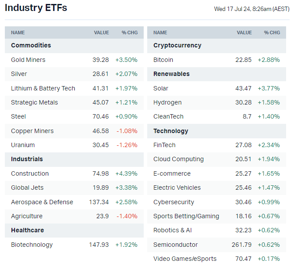
Task: Open the Bitcoin ETF entry
Action: [x=163, y=60]
